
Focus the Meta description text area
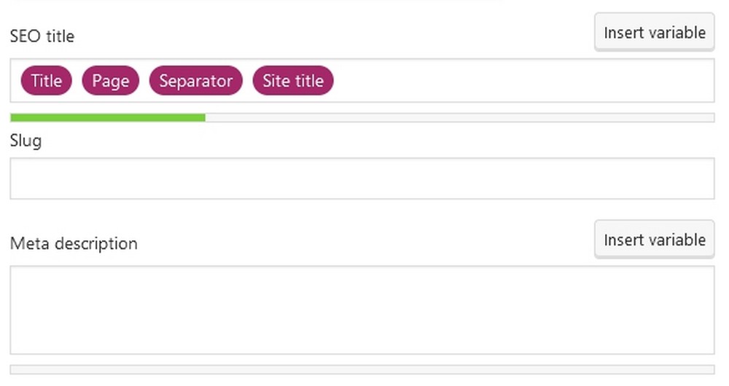click(x=362, y=310)
